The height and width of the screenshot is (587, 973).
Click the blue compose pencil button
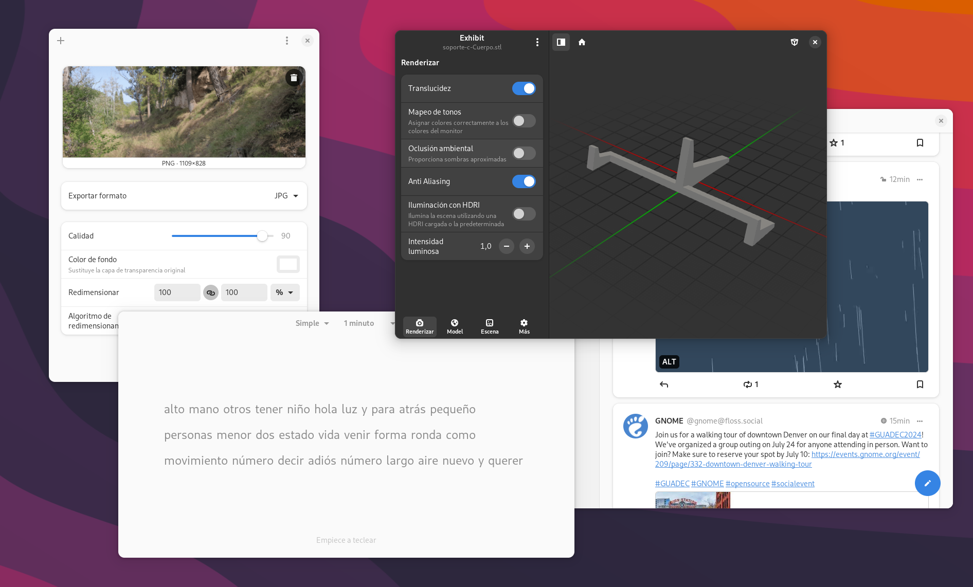[927, 483]
